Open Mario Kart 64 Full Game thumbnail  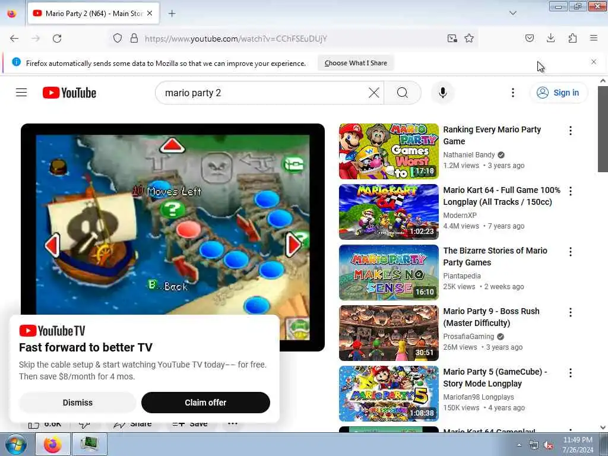pyautogui.click(x=388, y=212)
